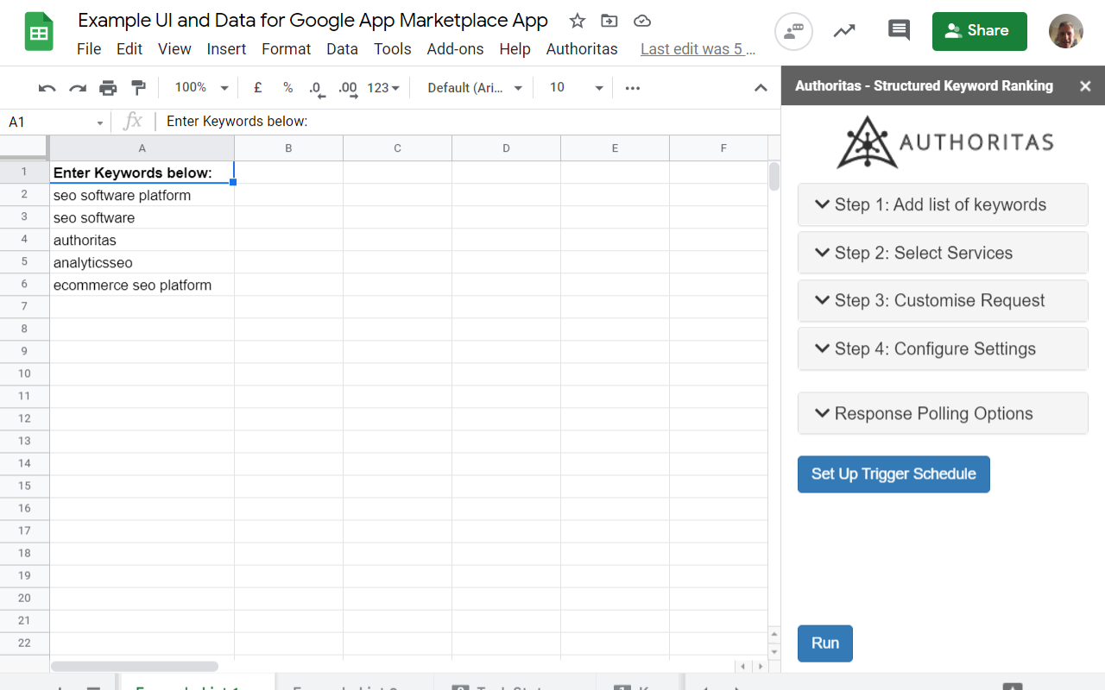Click the move-to-folder icon

pyautogui.click(x=609, y=21)
